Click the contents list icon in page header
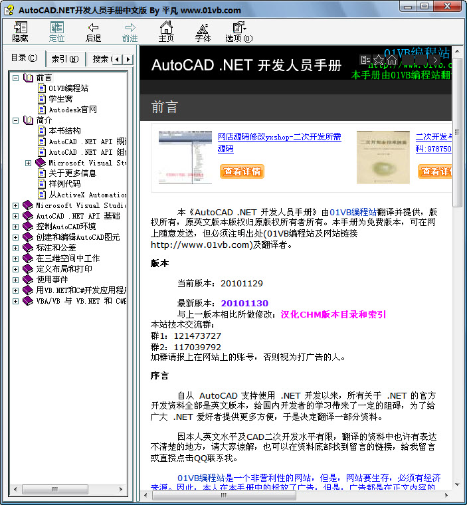The image size is (467, 505). (365, 60)
